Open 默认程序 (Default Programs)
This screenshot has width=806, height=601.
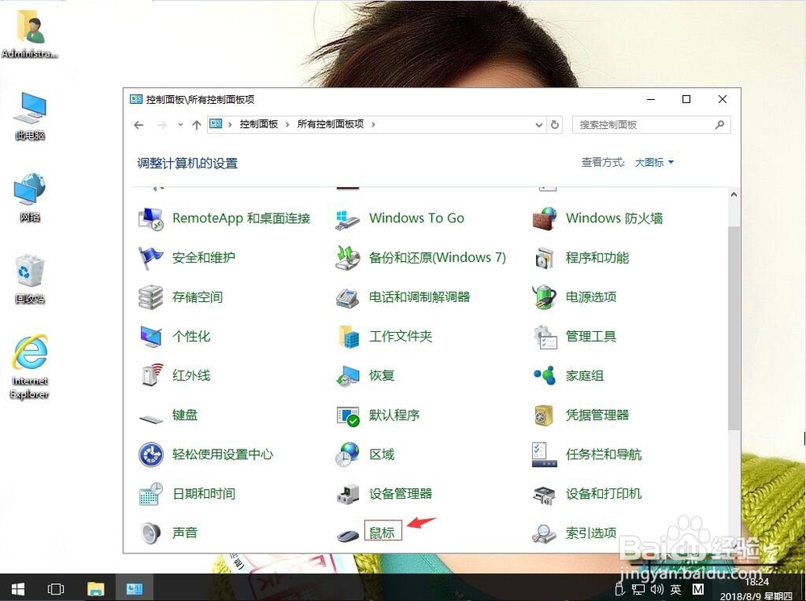click(394, 414)
